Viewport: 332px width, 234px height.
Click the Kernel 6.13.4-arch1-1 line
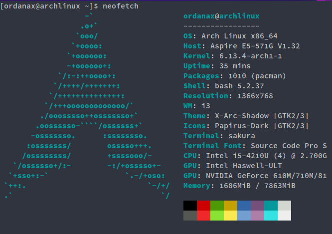[x=232, y=56]
